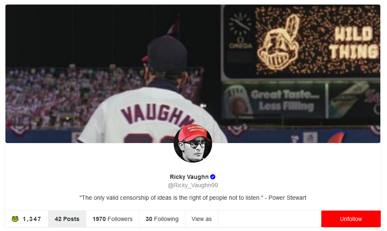Click the frog score icon
387x231 pixels.
tap(15, 219)
